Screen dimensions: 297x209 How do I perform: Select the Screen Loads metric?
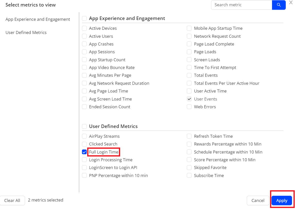click(189, 60)
